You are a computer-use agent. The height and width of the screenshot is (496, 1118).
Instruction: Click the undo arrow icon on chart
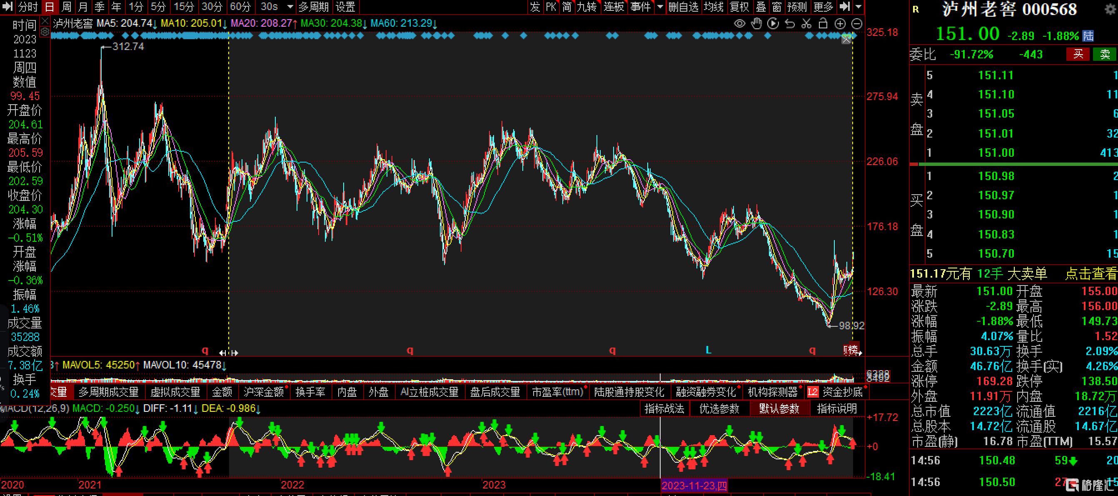point(790,24)
